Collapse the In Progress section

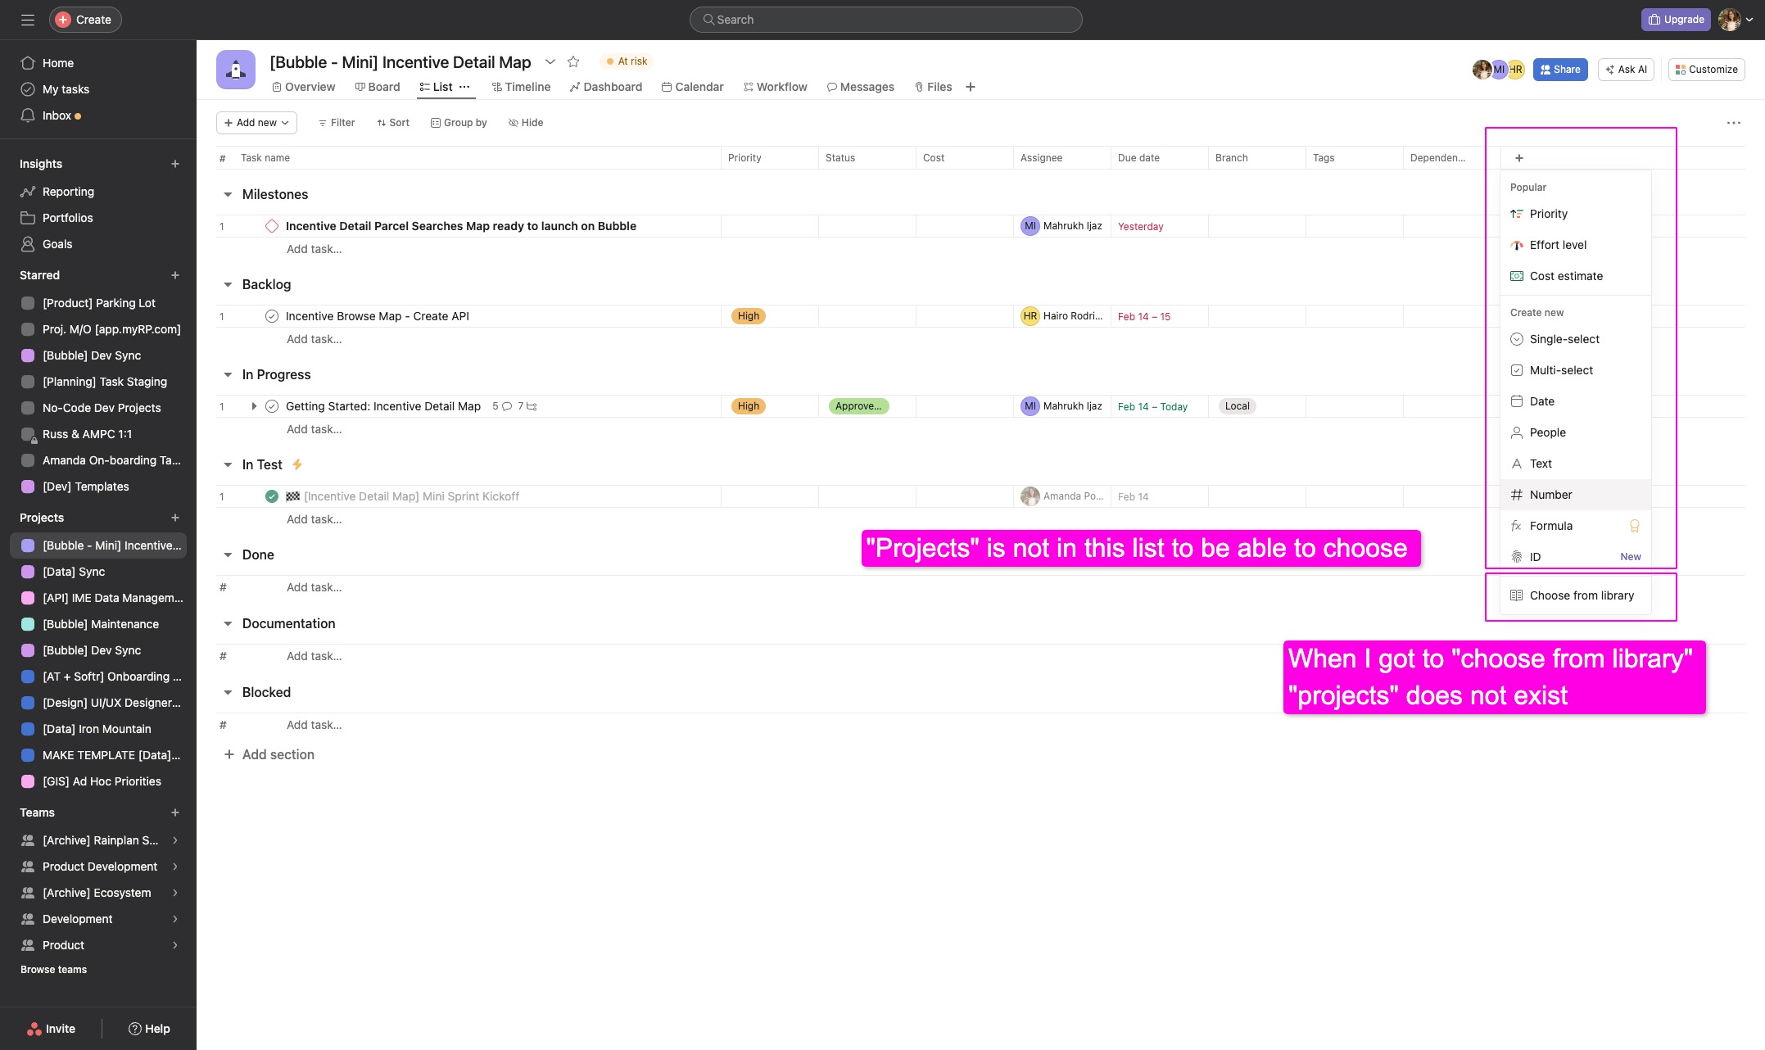click(228, 375)
